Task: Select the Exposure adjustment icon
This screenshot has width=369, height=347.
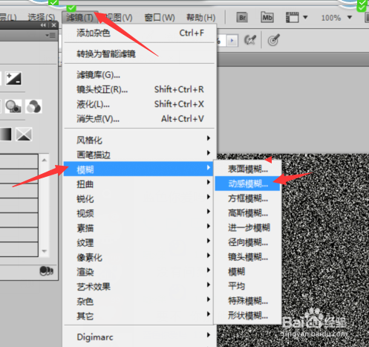Action: [13, 79]
